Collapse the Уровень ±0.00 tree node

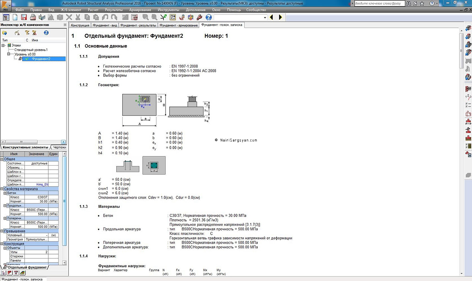coord(8,54)
